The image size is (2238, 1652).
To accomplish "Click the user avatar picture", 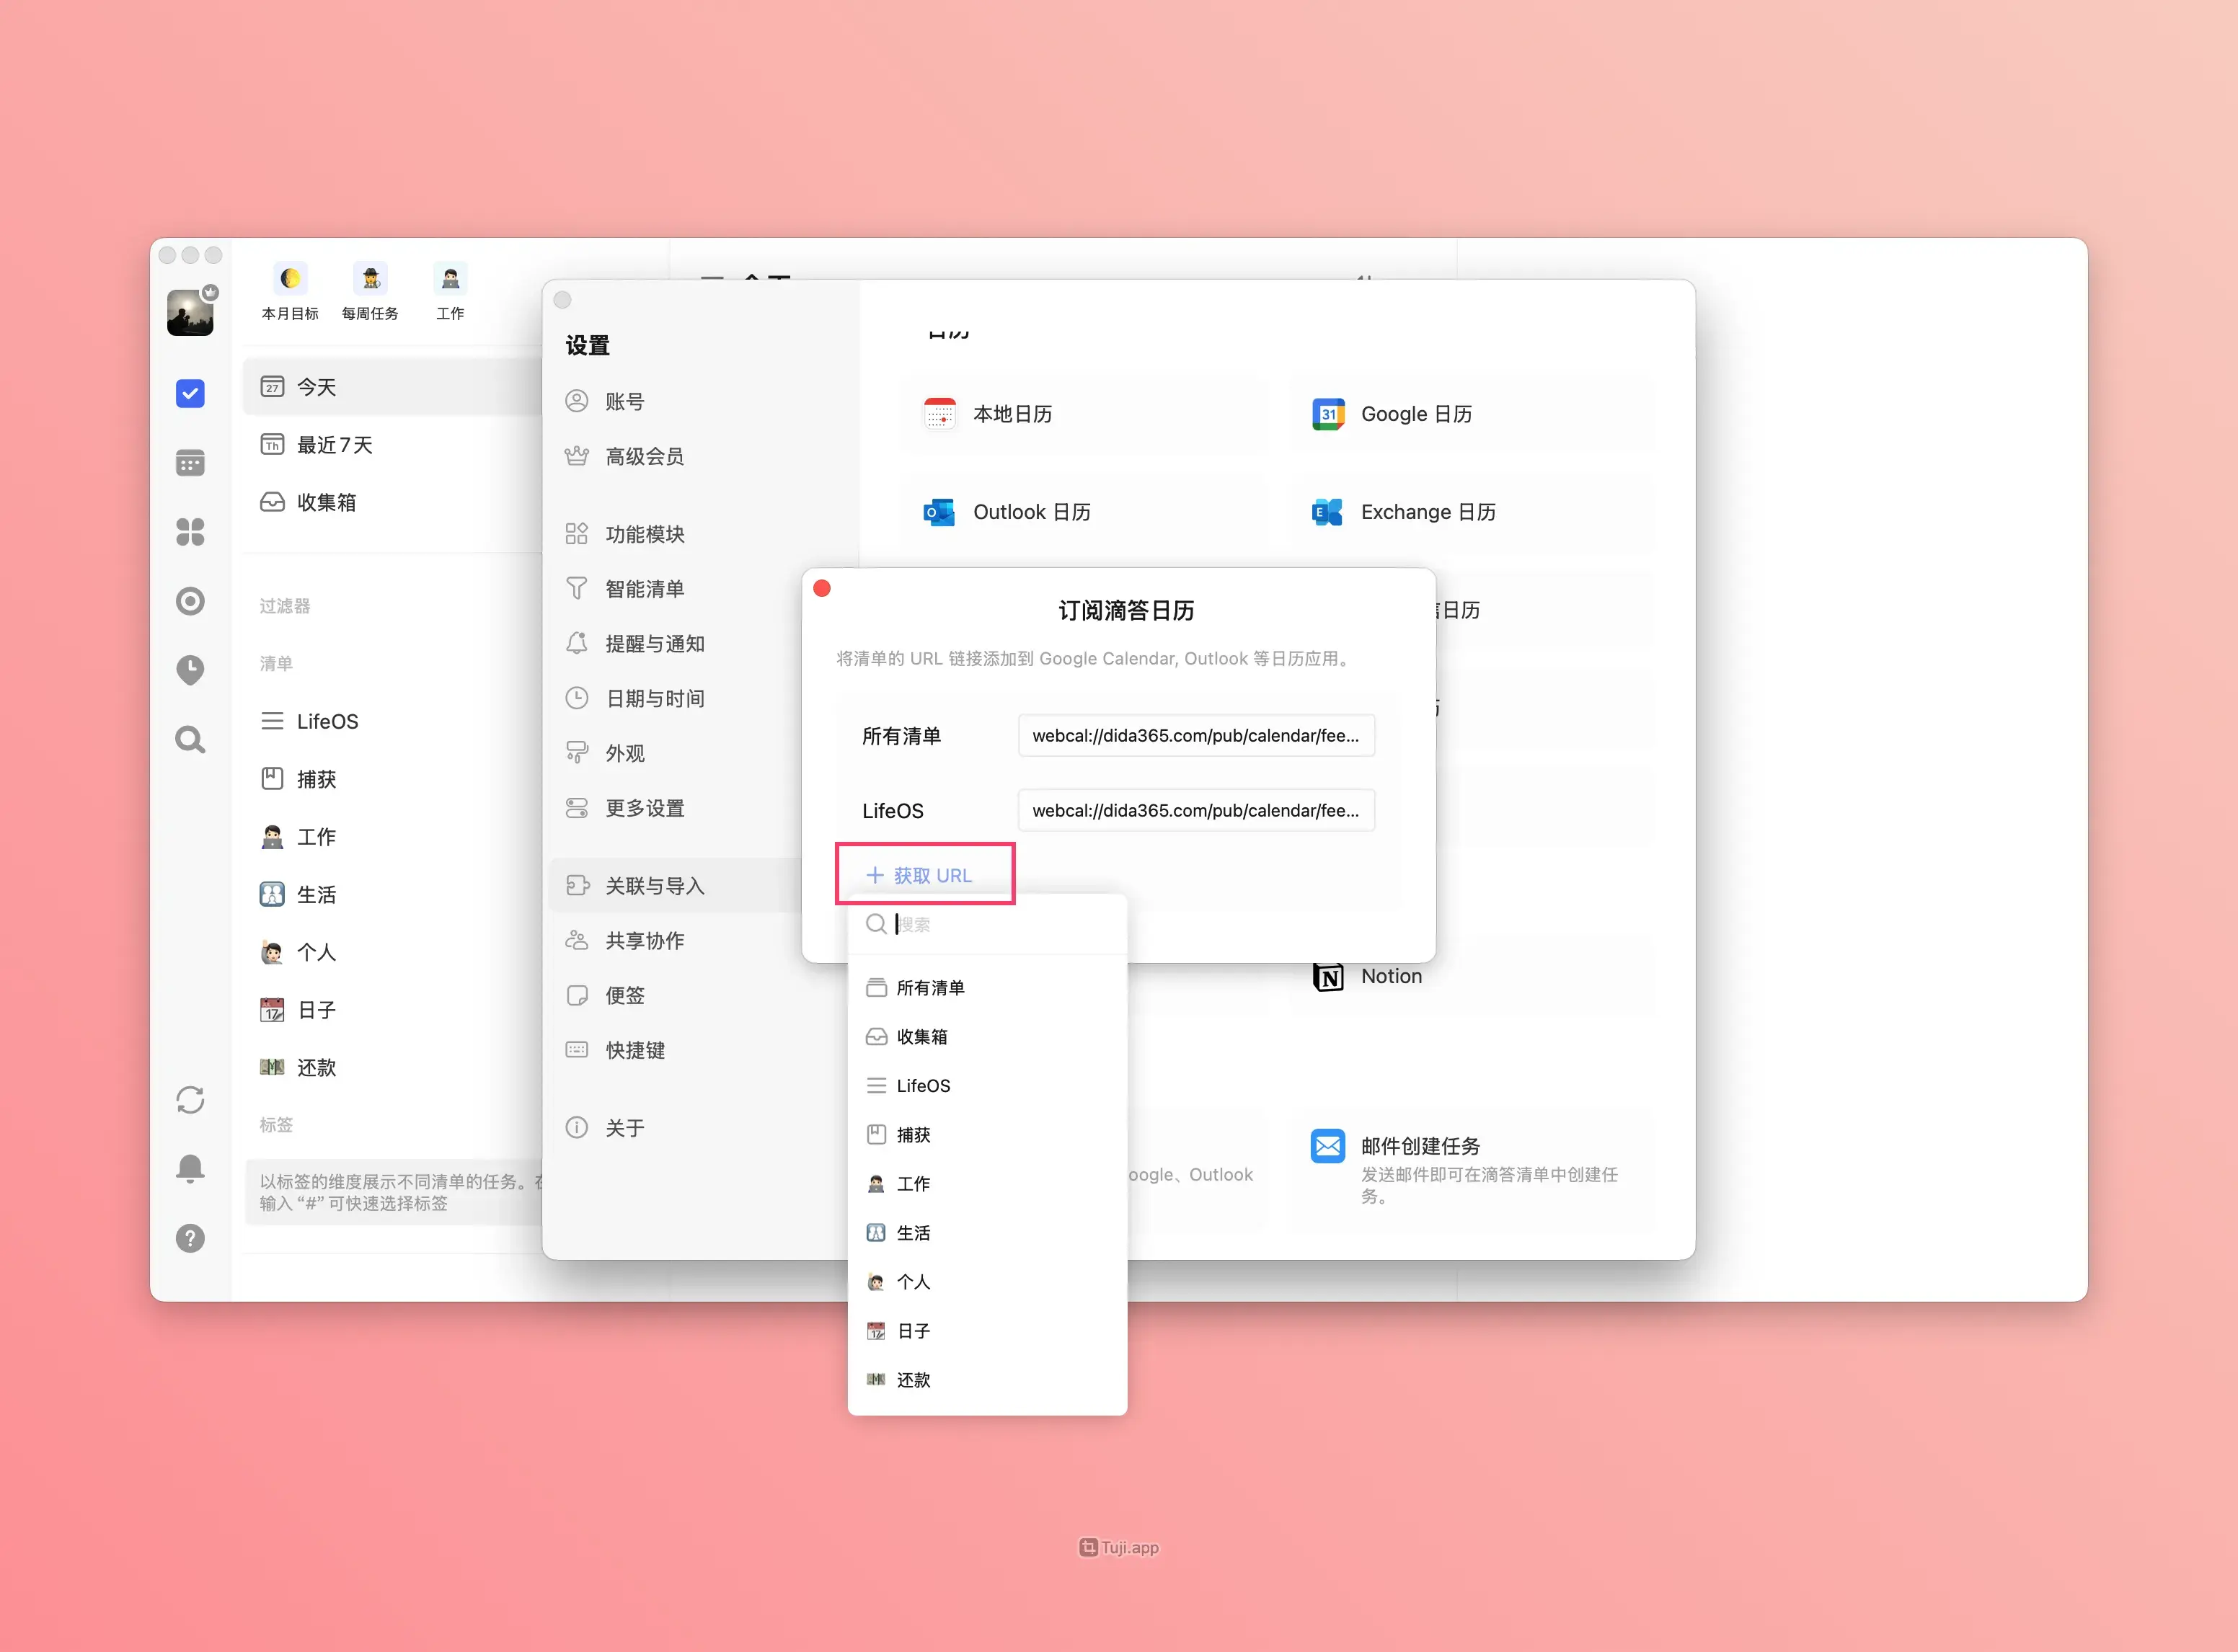I will pos(190,313).
